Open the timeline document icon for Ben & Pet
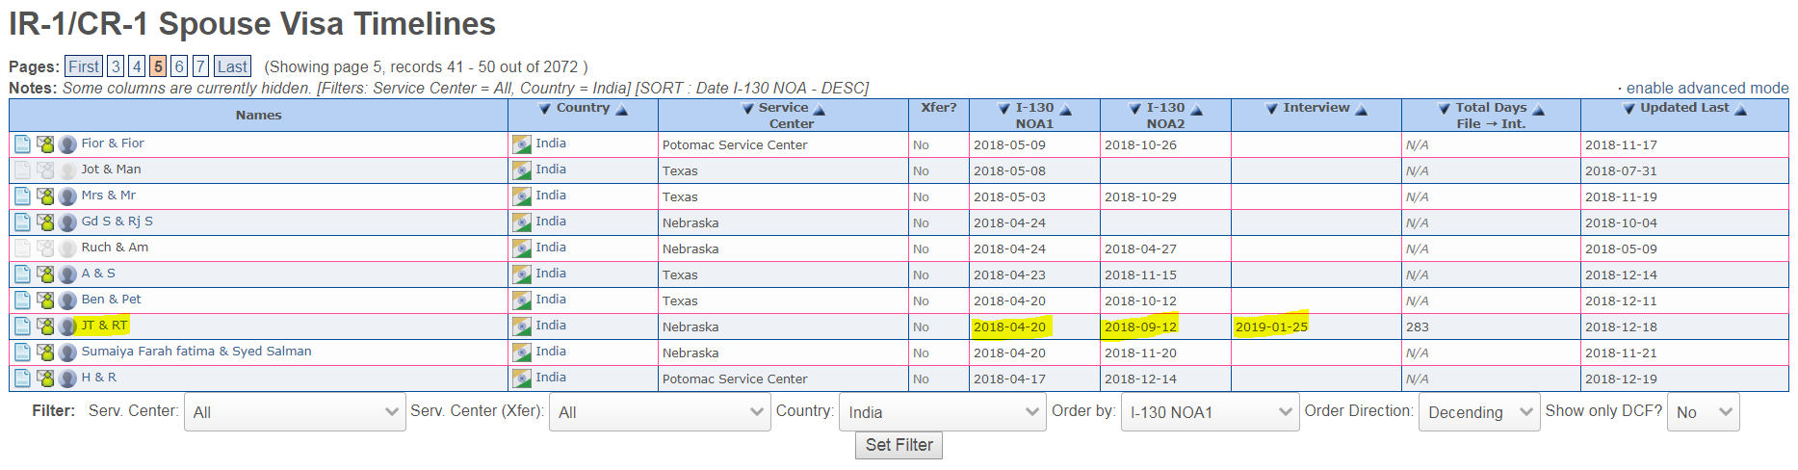This screenshot has height=470, width=1798. 22,300
